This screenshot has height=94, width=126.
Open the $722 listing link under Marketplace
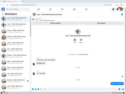[x=45, y=20]
